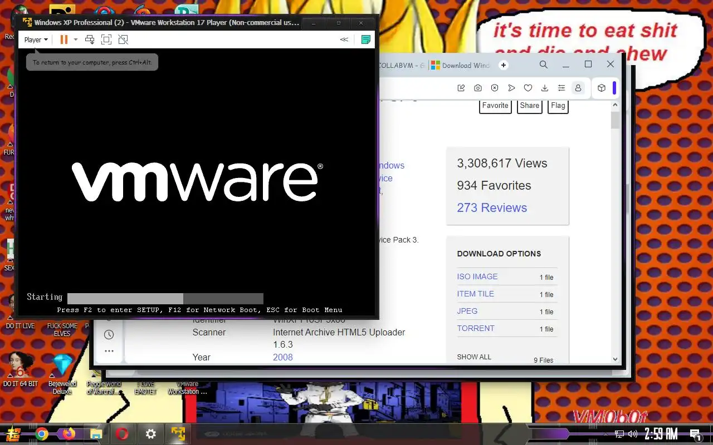Open Settings gear on the taskbar
The image size is (713, 445).
(150, 434)
